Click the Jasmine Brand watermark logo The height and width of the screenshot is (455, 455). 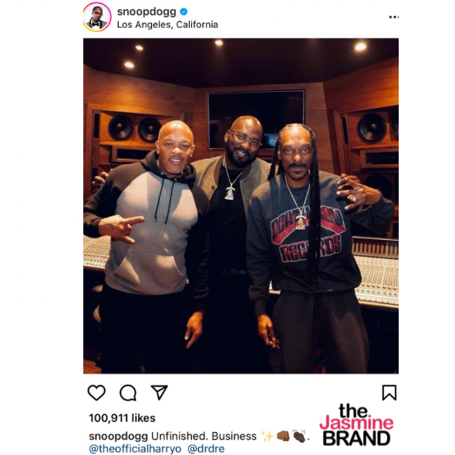356,424
